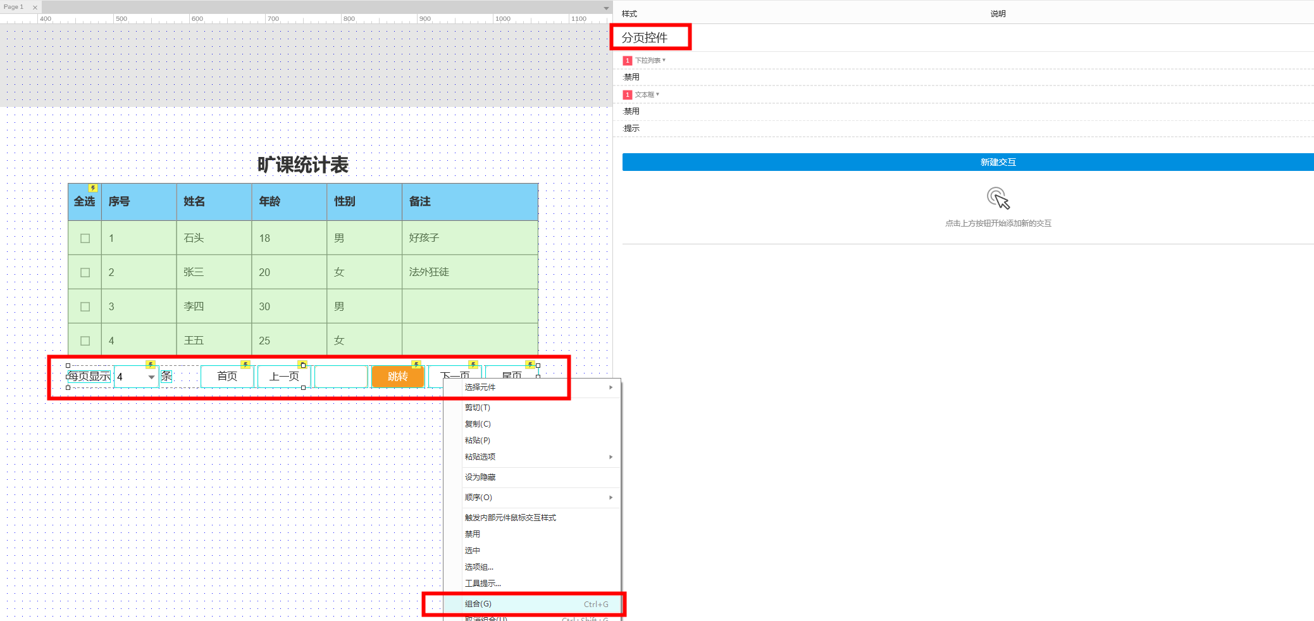Click the 首页 pagination button

pyautogui.click(x=227, y=377)
